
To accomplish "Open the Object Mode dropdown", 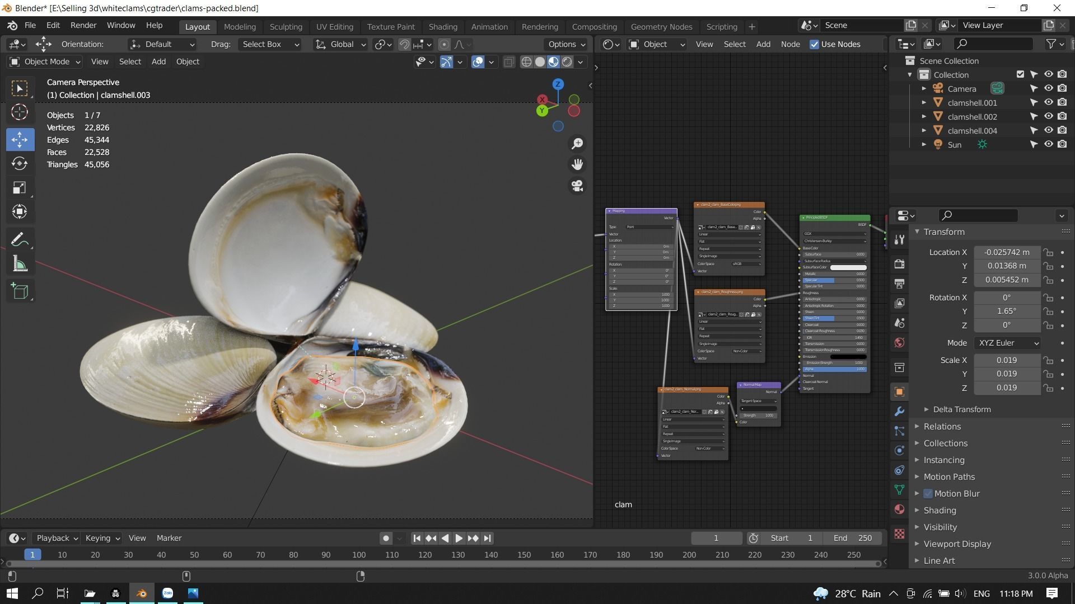I will tap(45, 62).
